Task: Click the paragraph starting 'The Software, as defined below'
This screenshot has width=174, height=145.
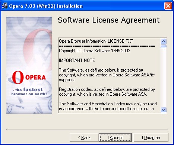Action: pos(107,75)
